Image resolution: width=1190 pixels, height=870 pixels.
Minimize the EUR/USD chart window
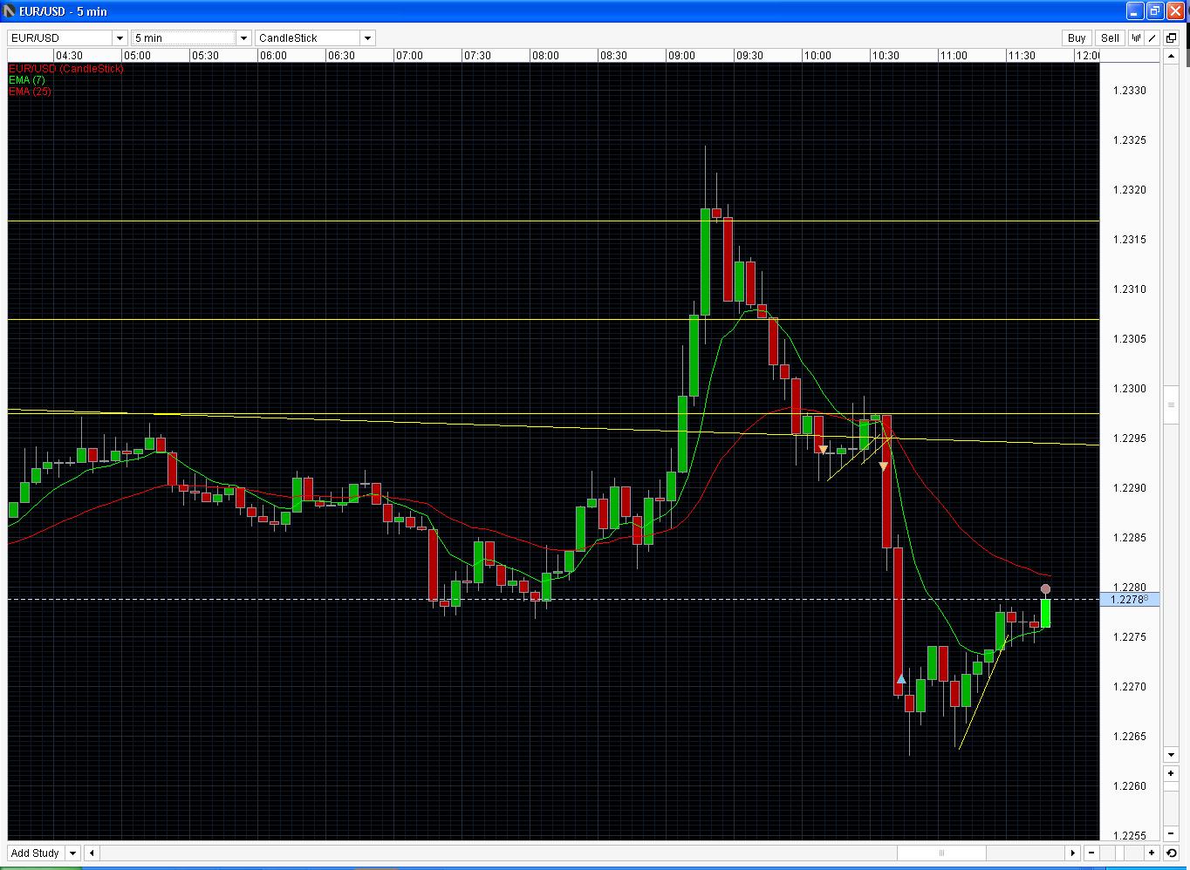pyautogui.click(x=1134, y=11)
